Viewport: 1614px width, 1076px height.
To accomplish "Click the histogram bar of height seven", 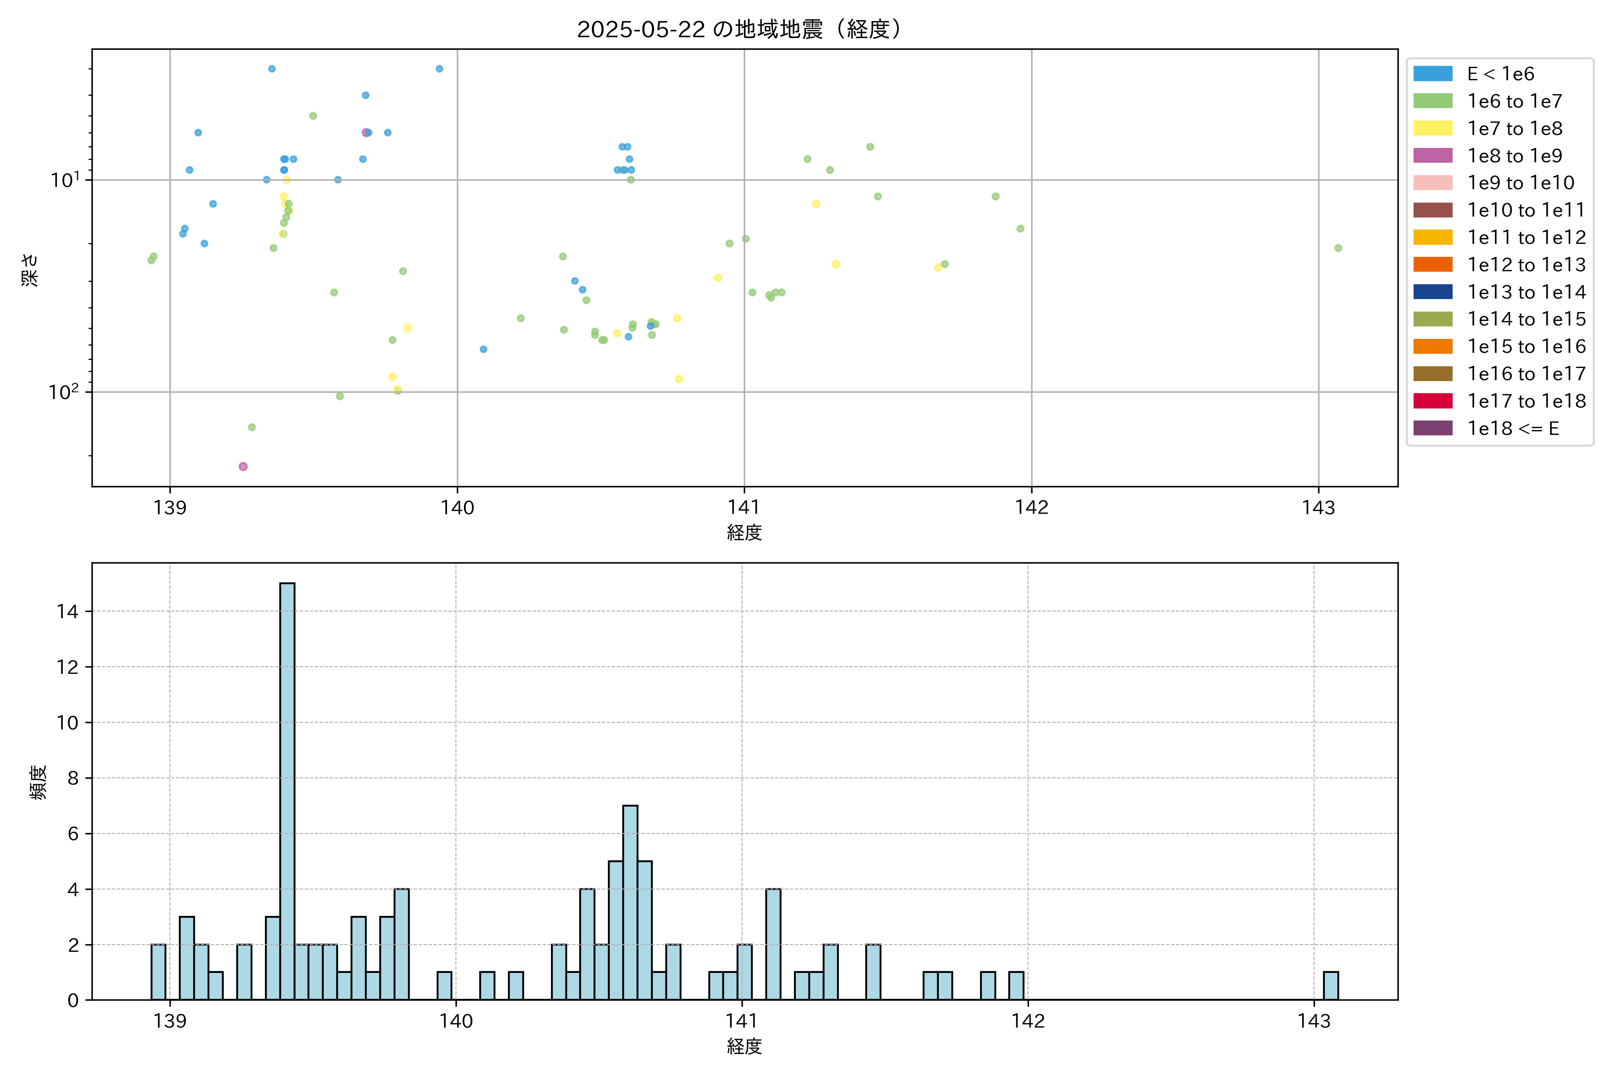I will 630,902.
